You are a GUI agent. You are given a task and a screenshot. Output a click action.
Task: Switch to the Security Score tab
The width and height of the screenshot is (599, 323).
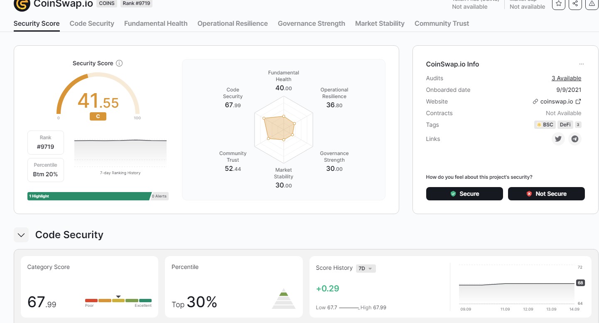[x=37, y=23]
